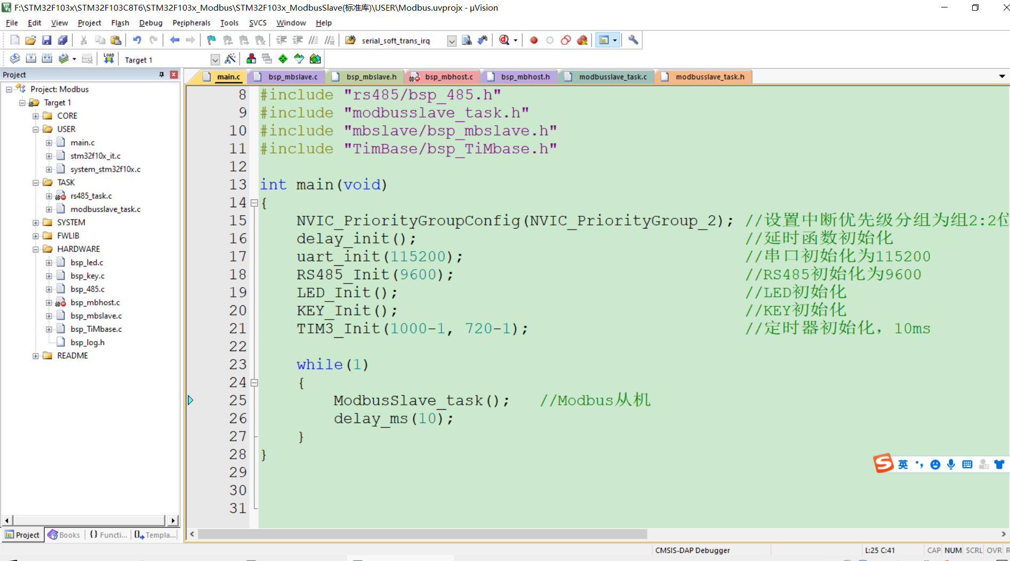Viewport: 1010px width, 561px height.
Task: Insert breakpoint red dot icon
Action: 534,40
